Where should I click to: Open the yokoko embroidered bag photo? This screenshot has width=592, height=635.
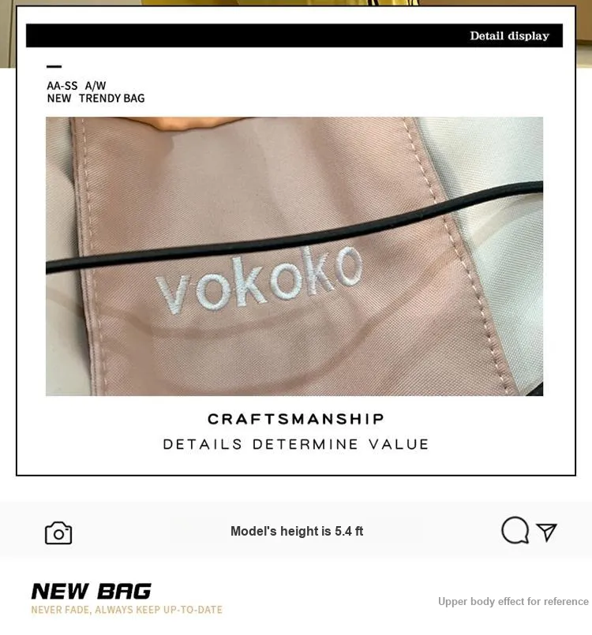(294, 256)
